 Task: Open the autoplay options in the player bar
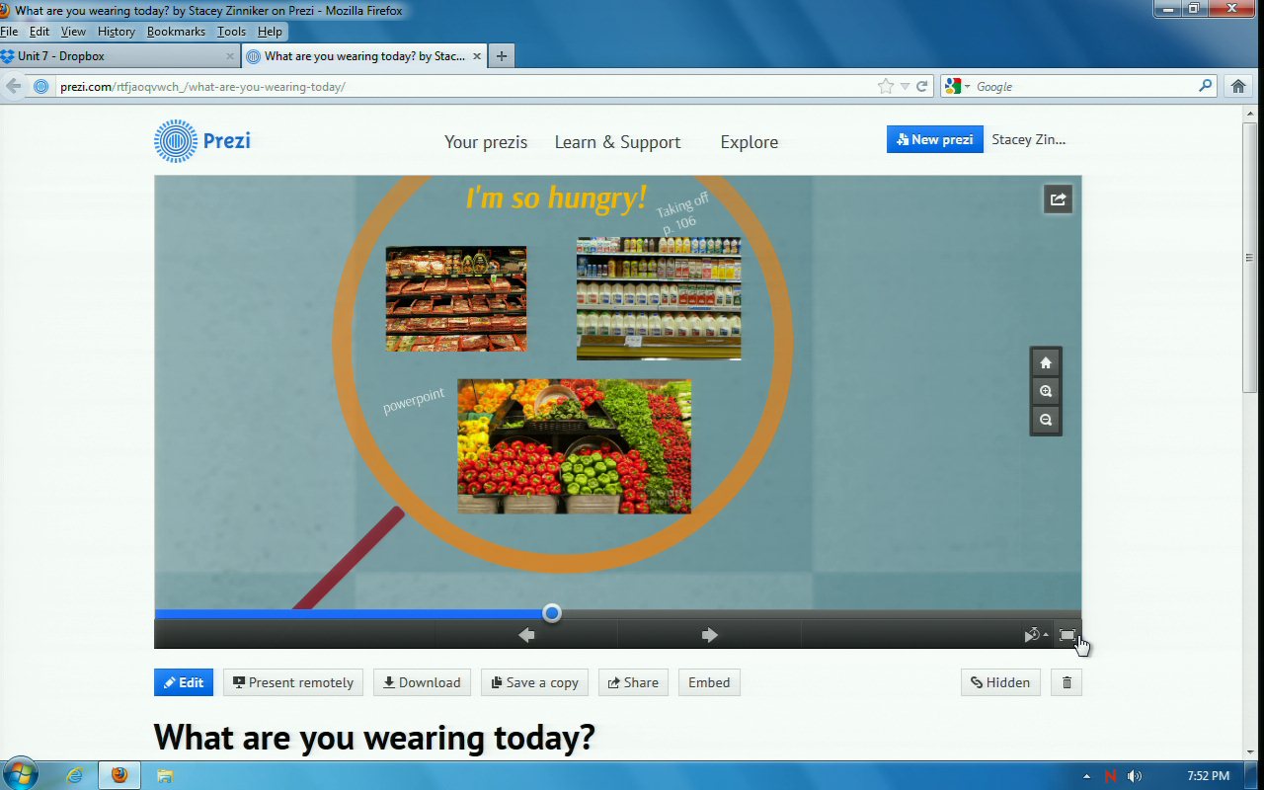(x=1035, y=635)
